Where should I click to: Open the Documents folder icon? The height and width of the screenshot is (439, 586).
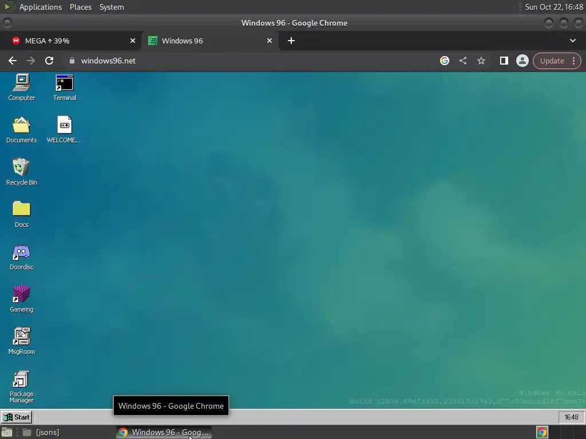[x=22, y=130]
